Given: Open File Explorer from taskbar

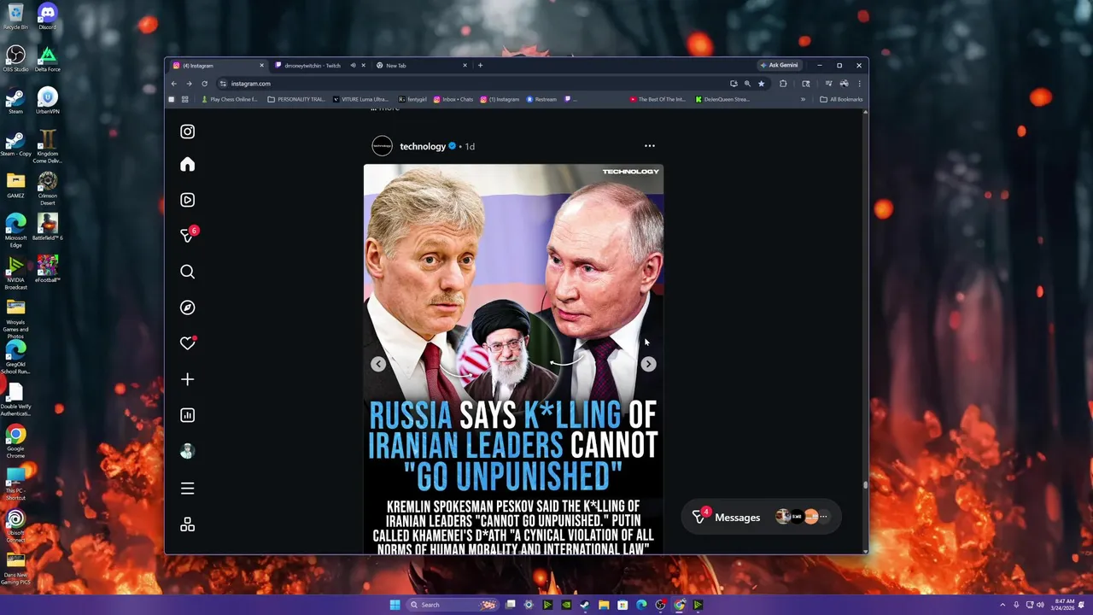Looking at the screenshot, I should (x=604, y=605).
